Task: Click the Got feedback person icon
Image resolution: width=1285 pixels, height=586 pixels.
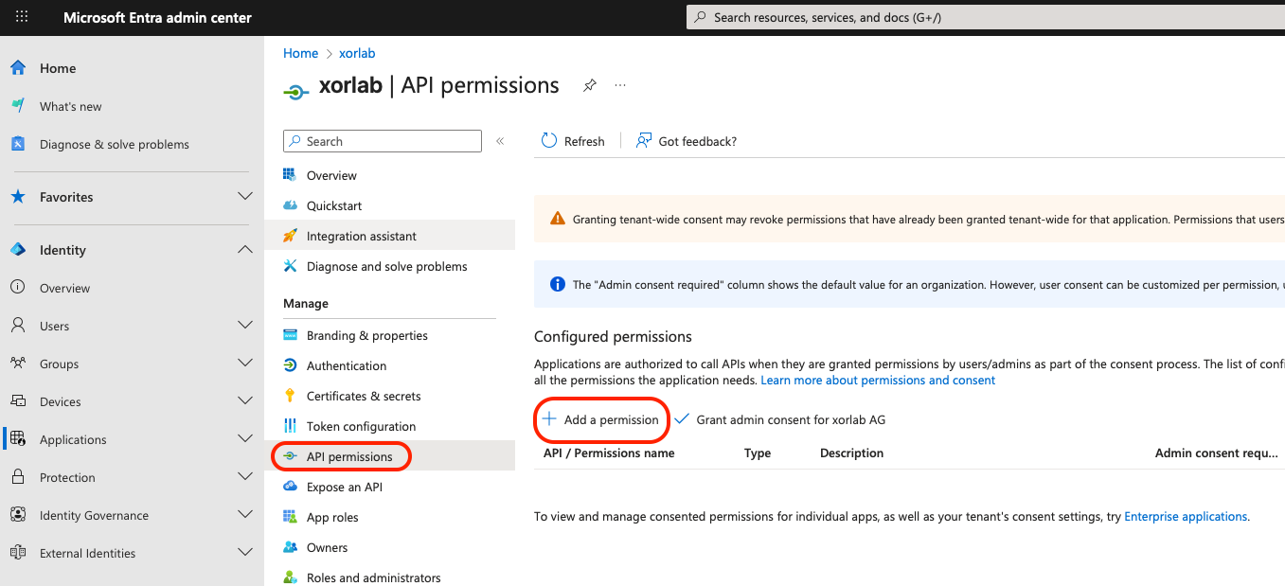Action: 644,141
